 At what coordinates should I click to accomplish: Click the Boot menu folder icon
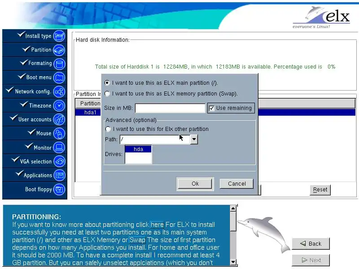click(x=59, y=78)
